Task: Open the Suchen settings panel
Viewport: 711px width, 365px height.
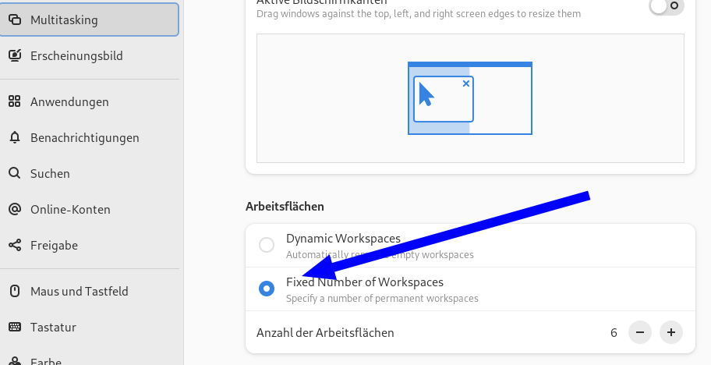Action: click(50, 173)
